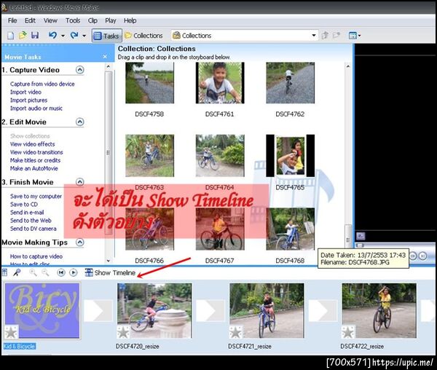Click video effect star on DSCF4722_resize
The image size is (437, 370).
348,332
